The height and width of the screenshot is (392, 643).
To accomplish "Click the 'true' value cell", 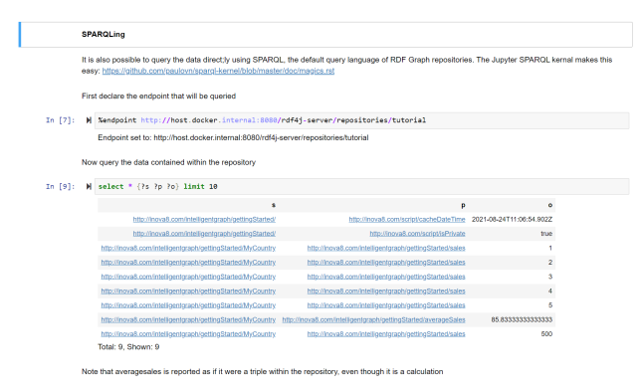I will (x=546, y=234).
